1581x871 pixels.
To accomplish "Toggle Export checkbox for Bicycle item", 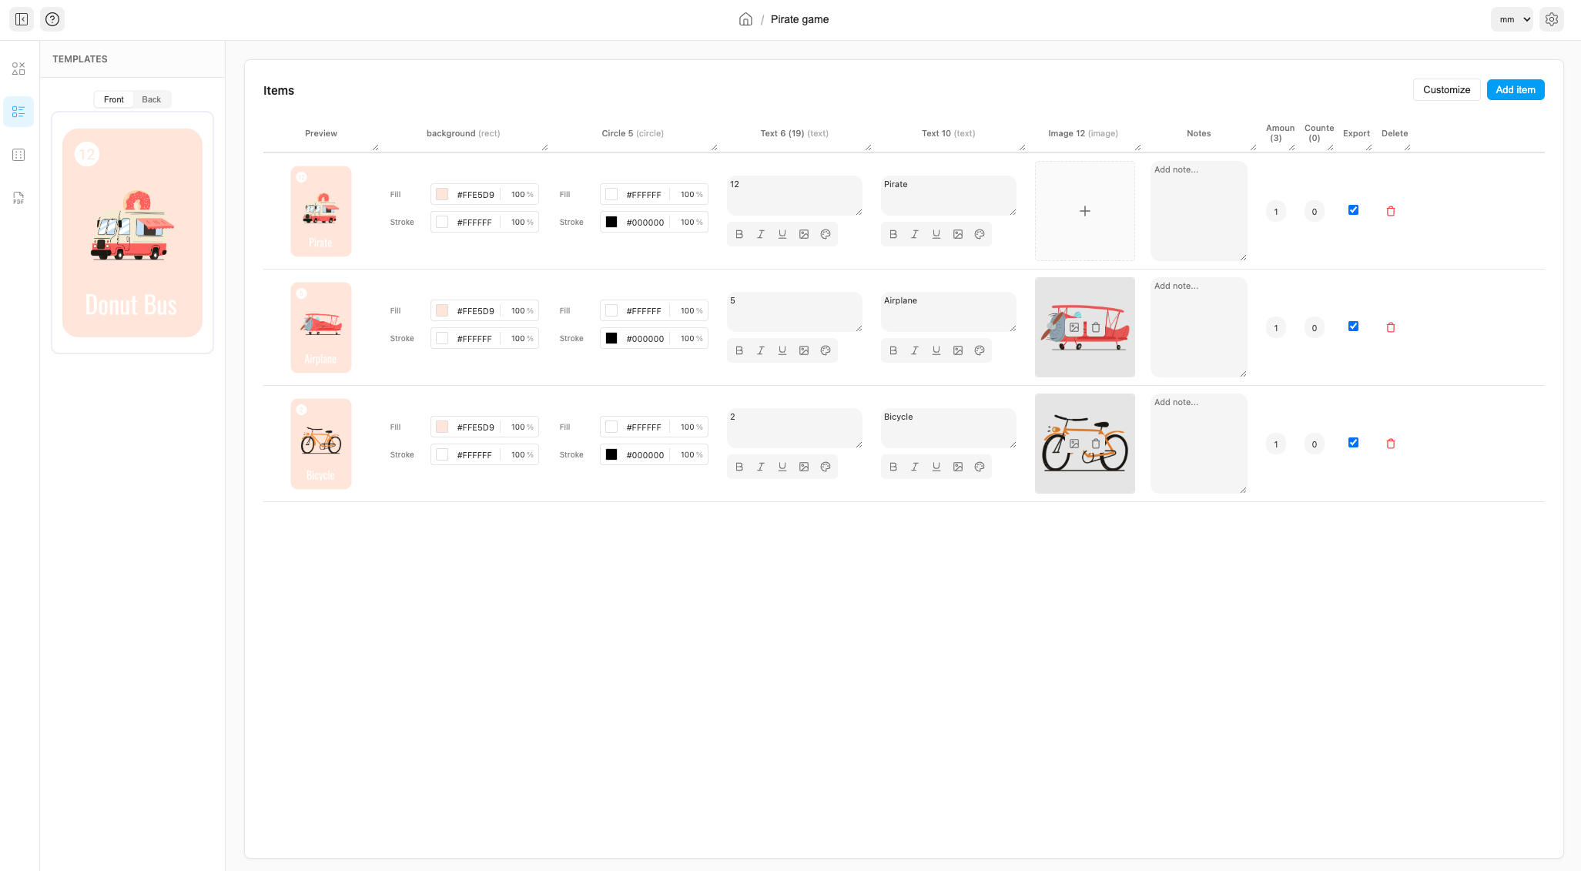I will click(1353, 443).
